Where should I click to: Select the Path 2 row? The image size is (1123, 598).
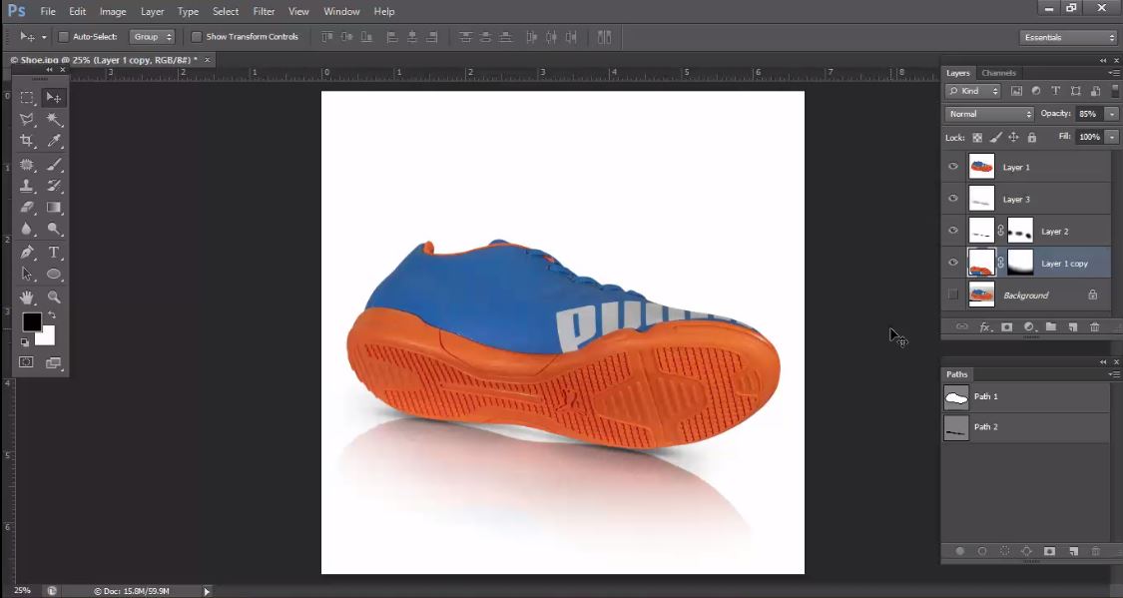pyautogui.click(x=1025, y=427)
